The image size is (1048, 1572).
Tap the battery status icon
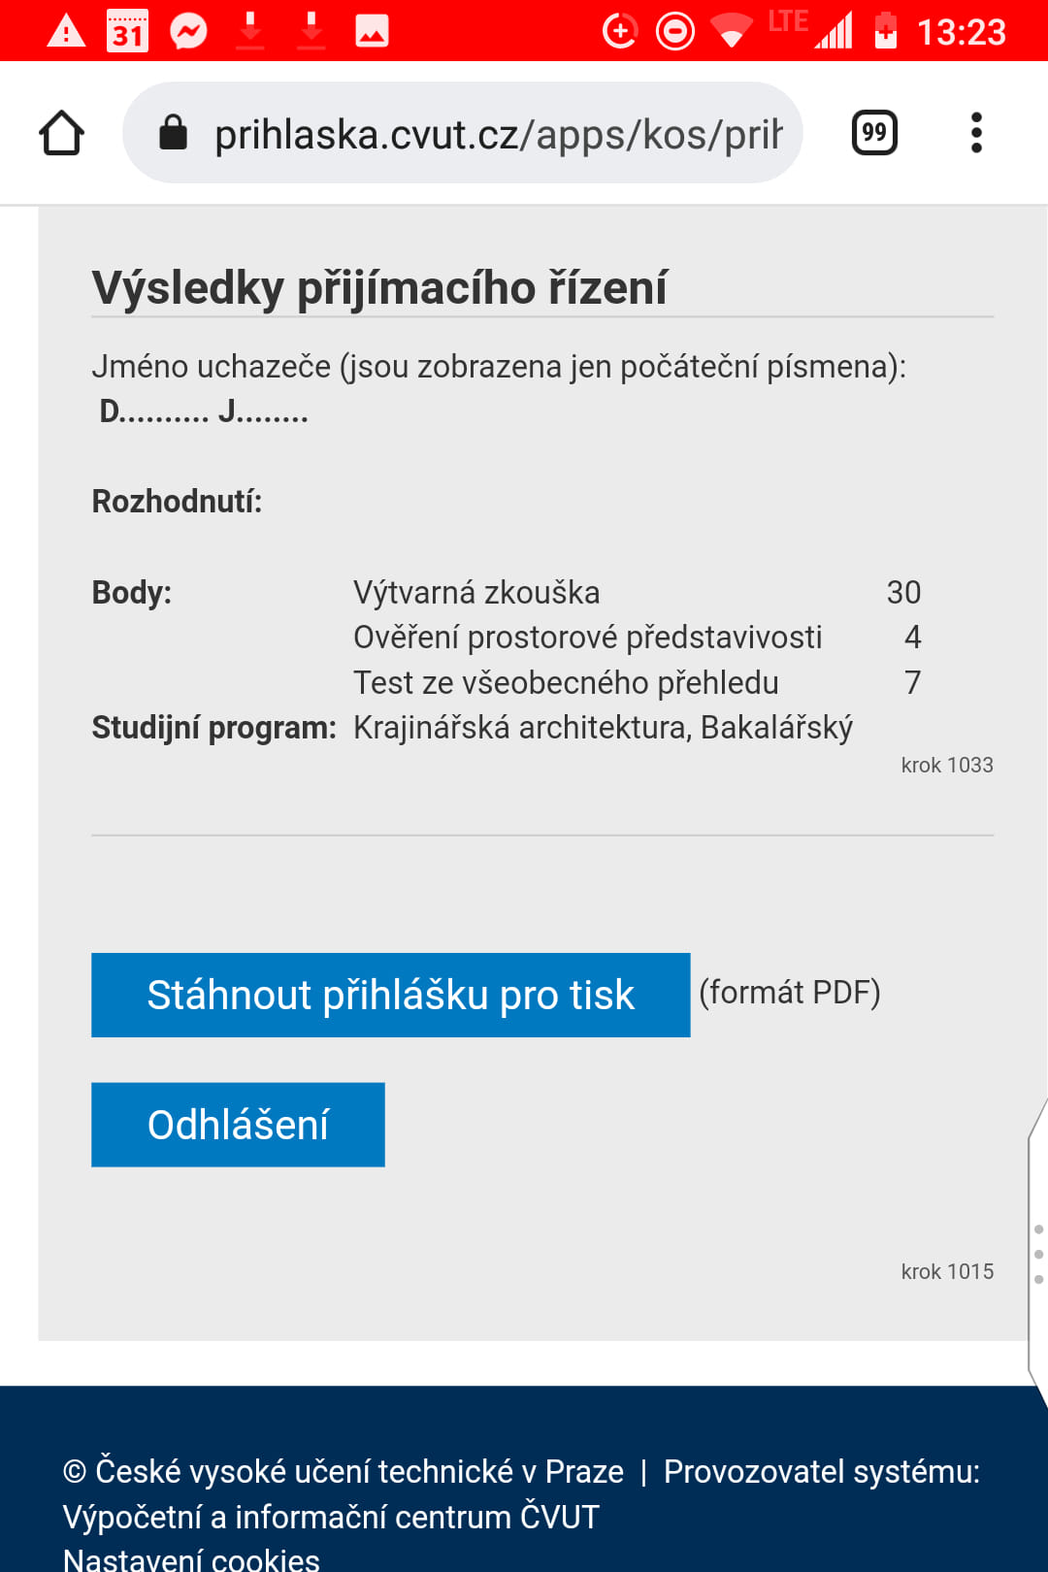tap(885, 31)
